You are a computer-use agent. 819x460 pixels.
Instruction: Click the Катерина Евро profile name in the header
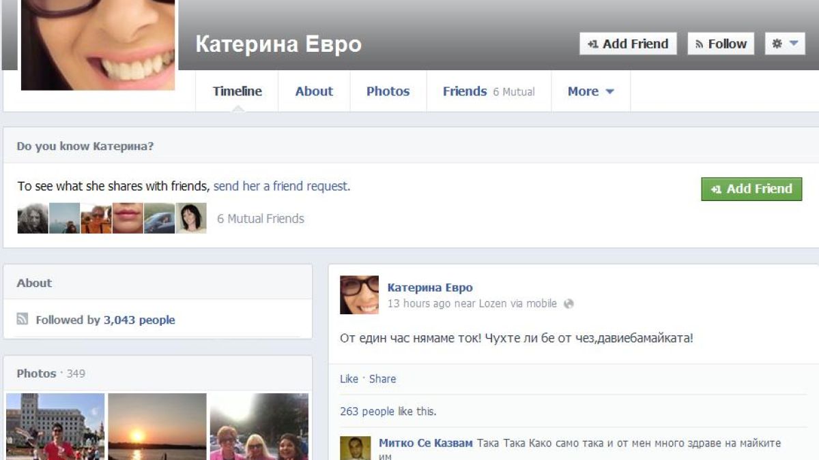[x=278, y=44]
